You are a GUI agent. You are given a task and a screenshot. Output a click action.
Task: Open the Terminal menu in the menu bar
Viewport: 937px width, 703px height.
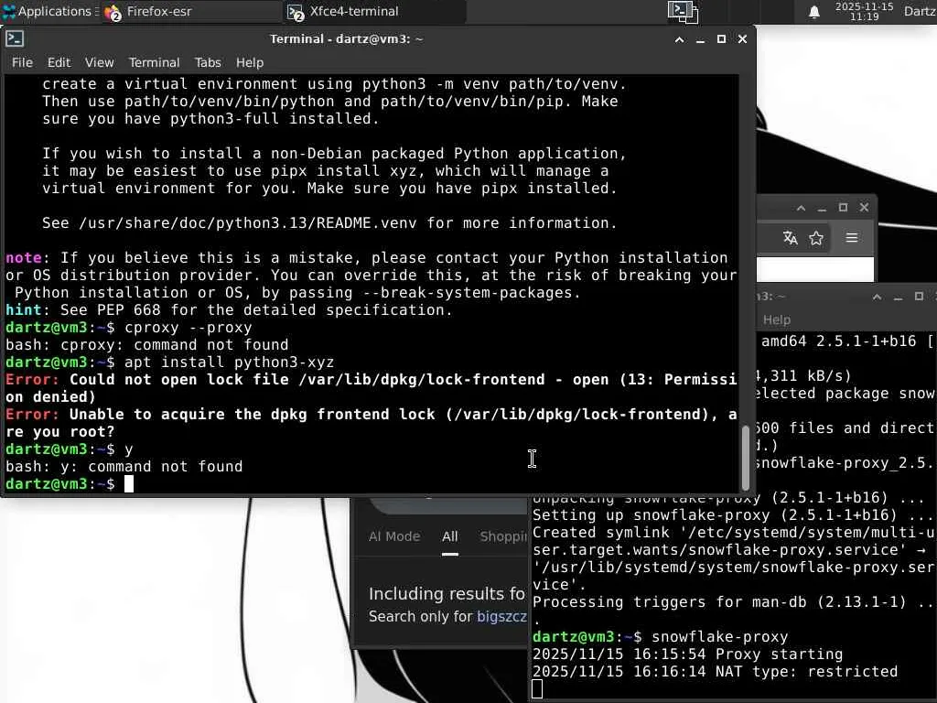coord(154,62)
